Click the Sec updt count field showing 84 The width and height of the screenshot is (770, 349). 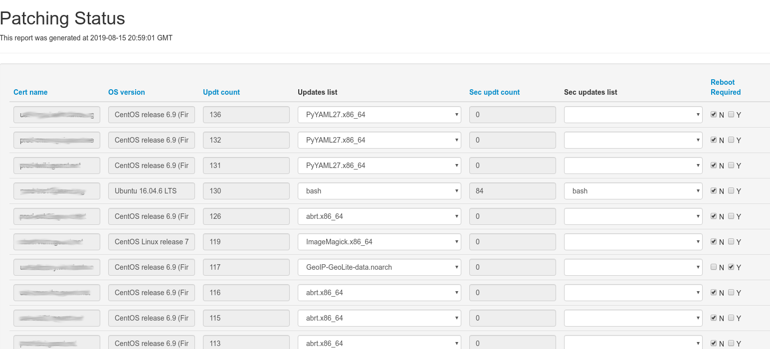(513, 191)
